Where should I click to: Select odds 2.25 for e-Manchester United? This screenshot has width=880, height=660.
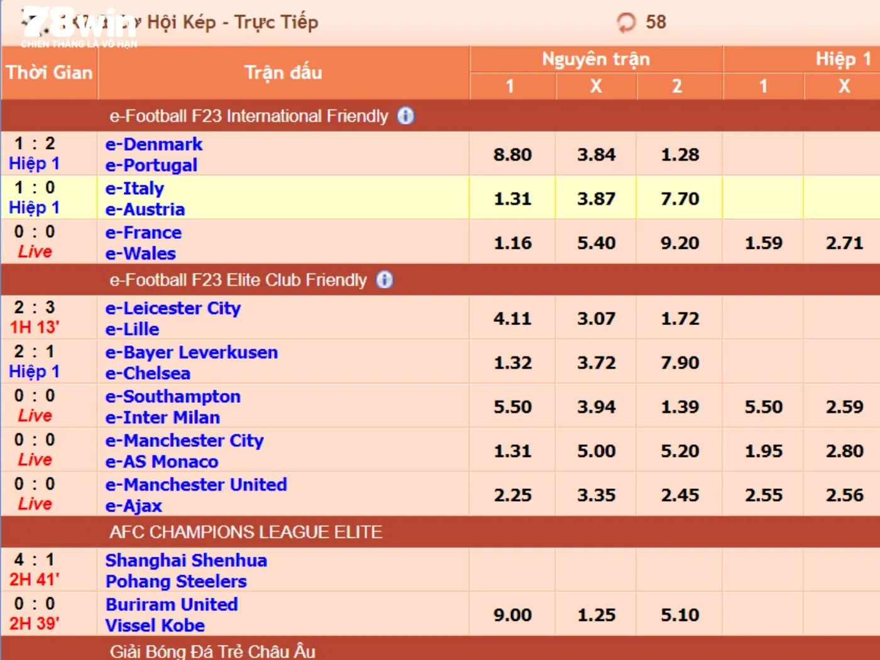(513, 495)
